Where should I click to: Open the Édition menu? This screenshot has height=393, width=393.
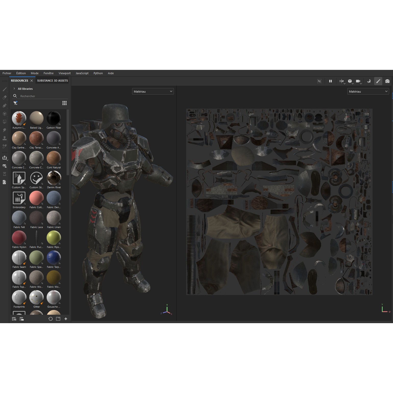(21, 73)
